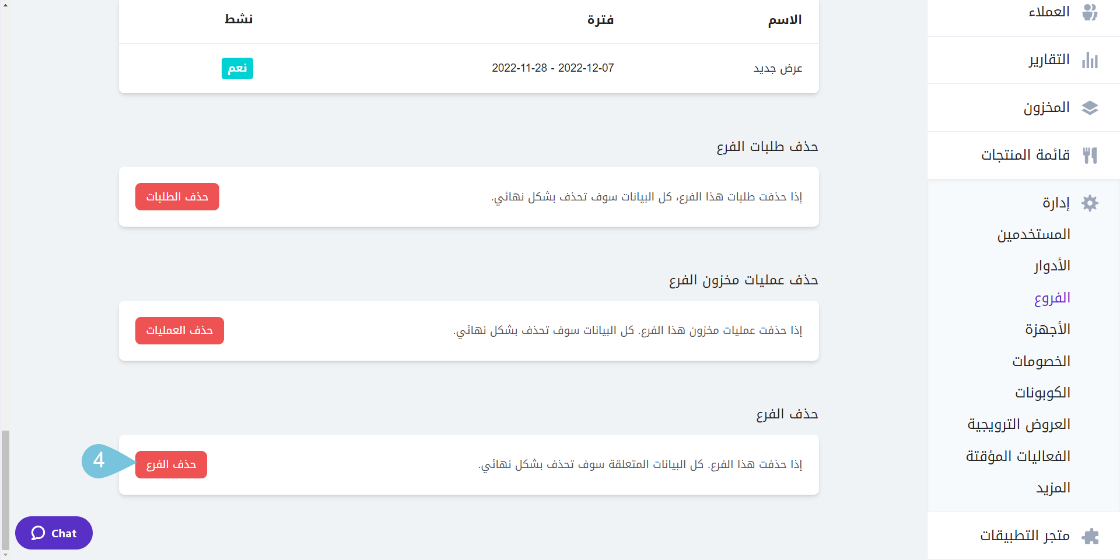The width and height of the screenshot is (1120, 560).
Task: Click the حذف الطلبات button
Action: pos(177,196)
